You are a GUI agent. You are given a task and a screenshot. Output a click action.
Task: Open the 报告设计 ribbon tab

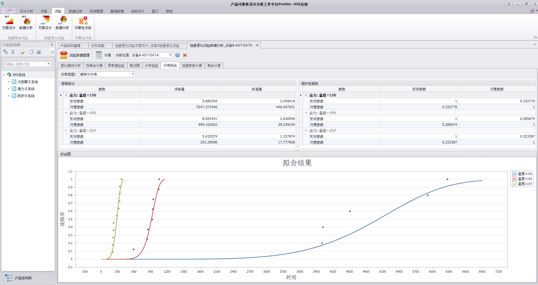pos(138,11)
